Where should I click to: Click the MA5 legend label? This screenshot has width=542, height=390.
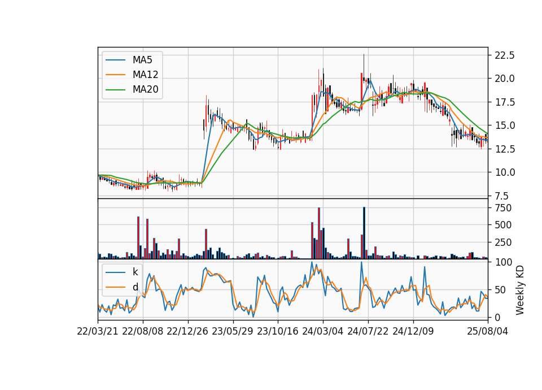[x=142, y=60]
